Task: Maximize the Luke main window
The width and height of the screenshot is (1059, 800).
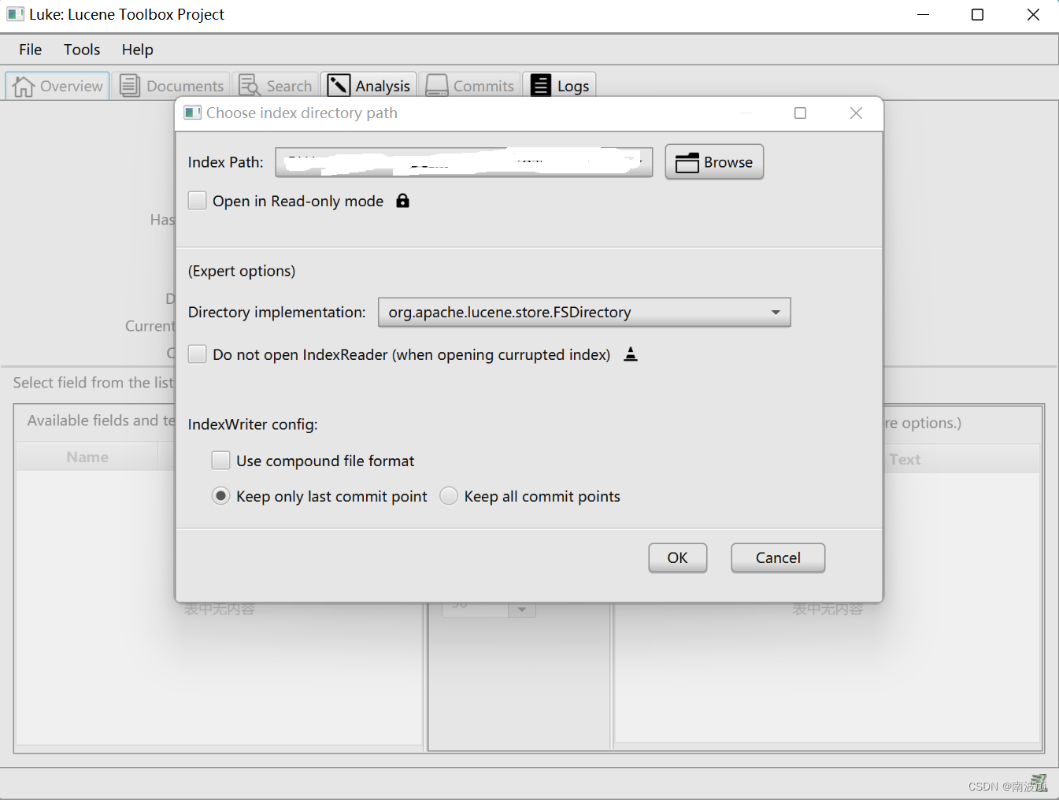Action: click(x=978, y=14)
